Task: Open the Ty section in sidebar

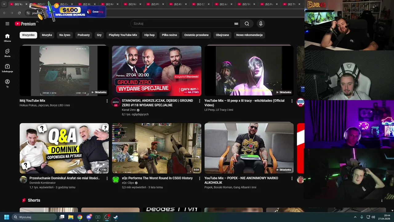Action: click(x=7, y=83)
